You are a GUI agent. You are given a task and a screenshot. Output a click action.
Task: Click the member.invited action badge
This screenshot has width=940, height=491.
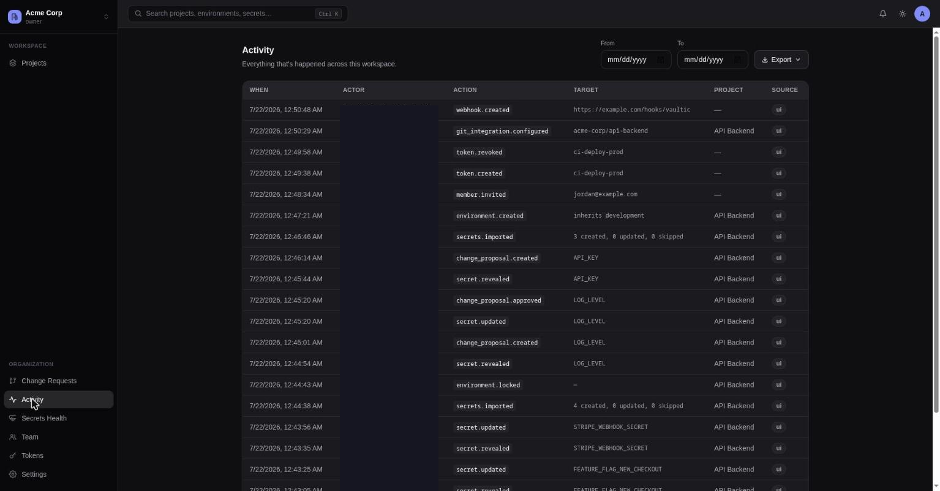tap(481, 194)
